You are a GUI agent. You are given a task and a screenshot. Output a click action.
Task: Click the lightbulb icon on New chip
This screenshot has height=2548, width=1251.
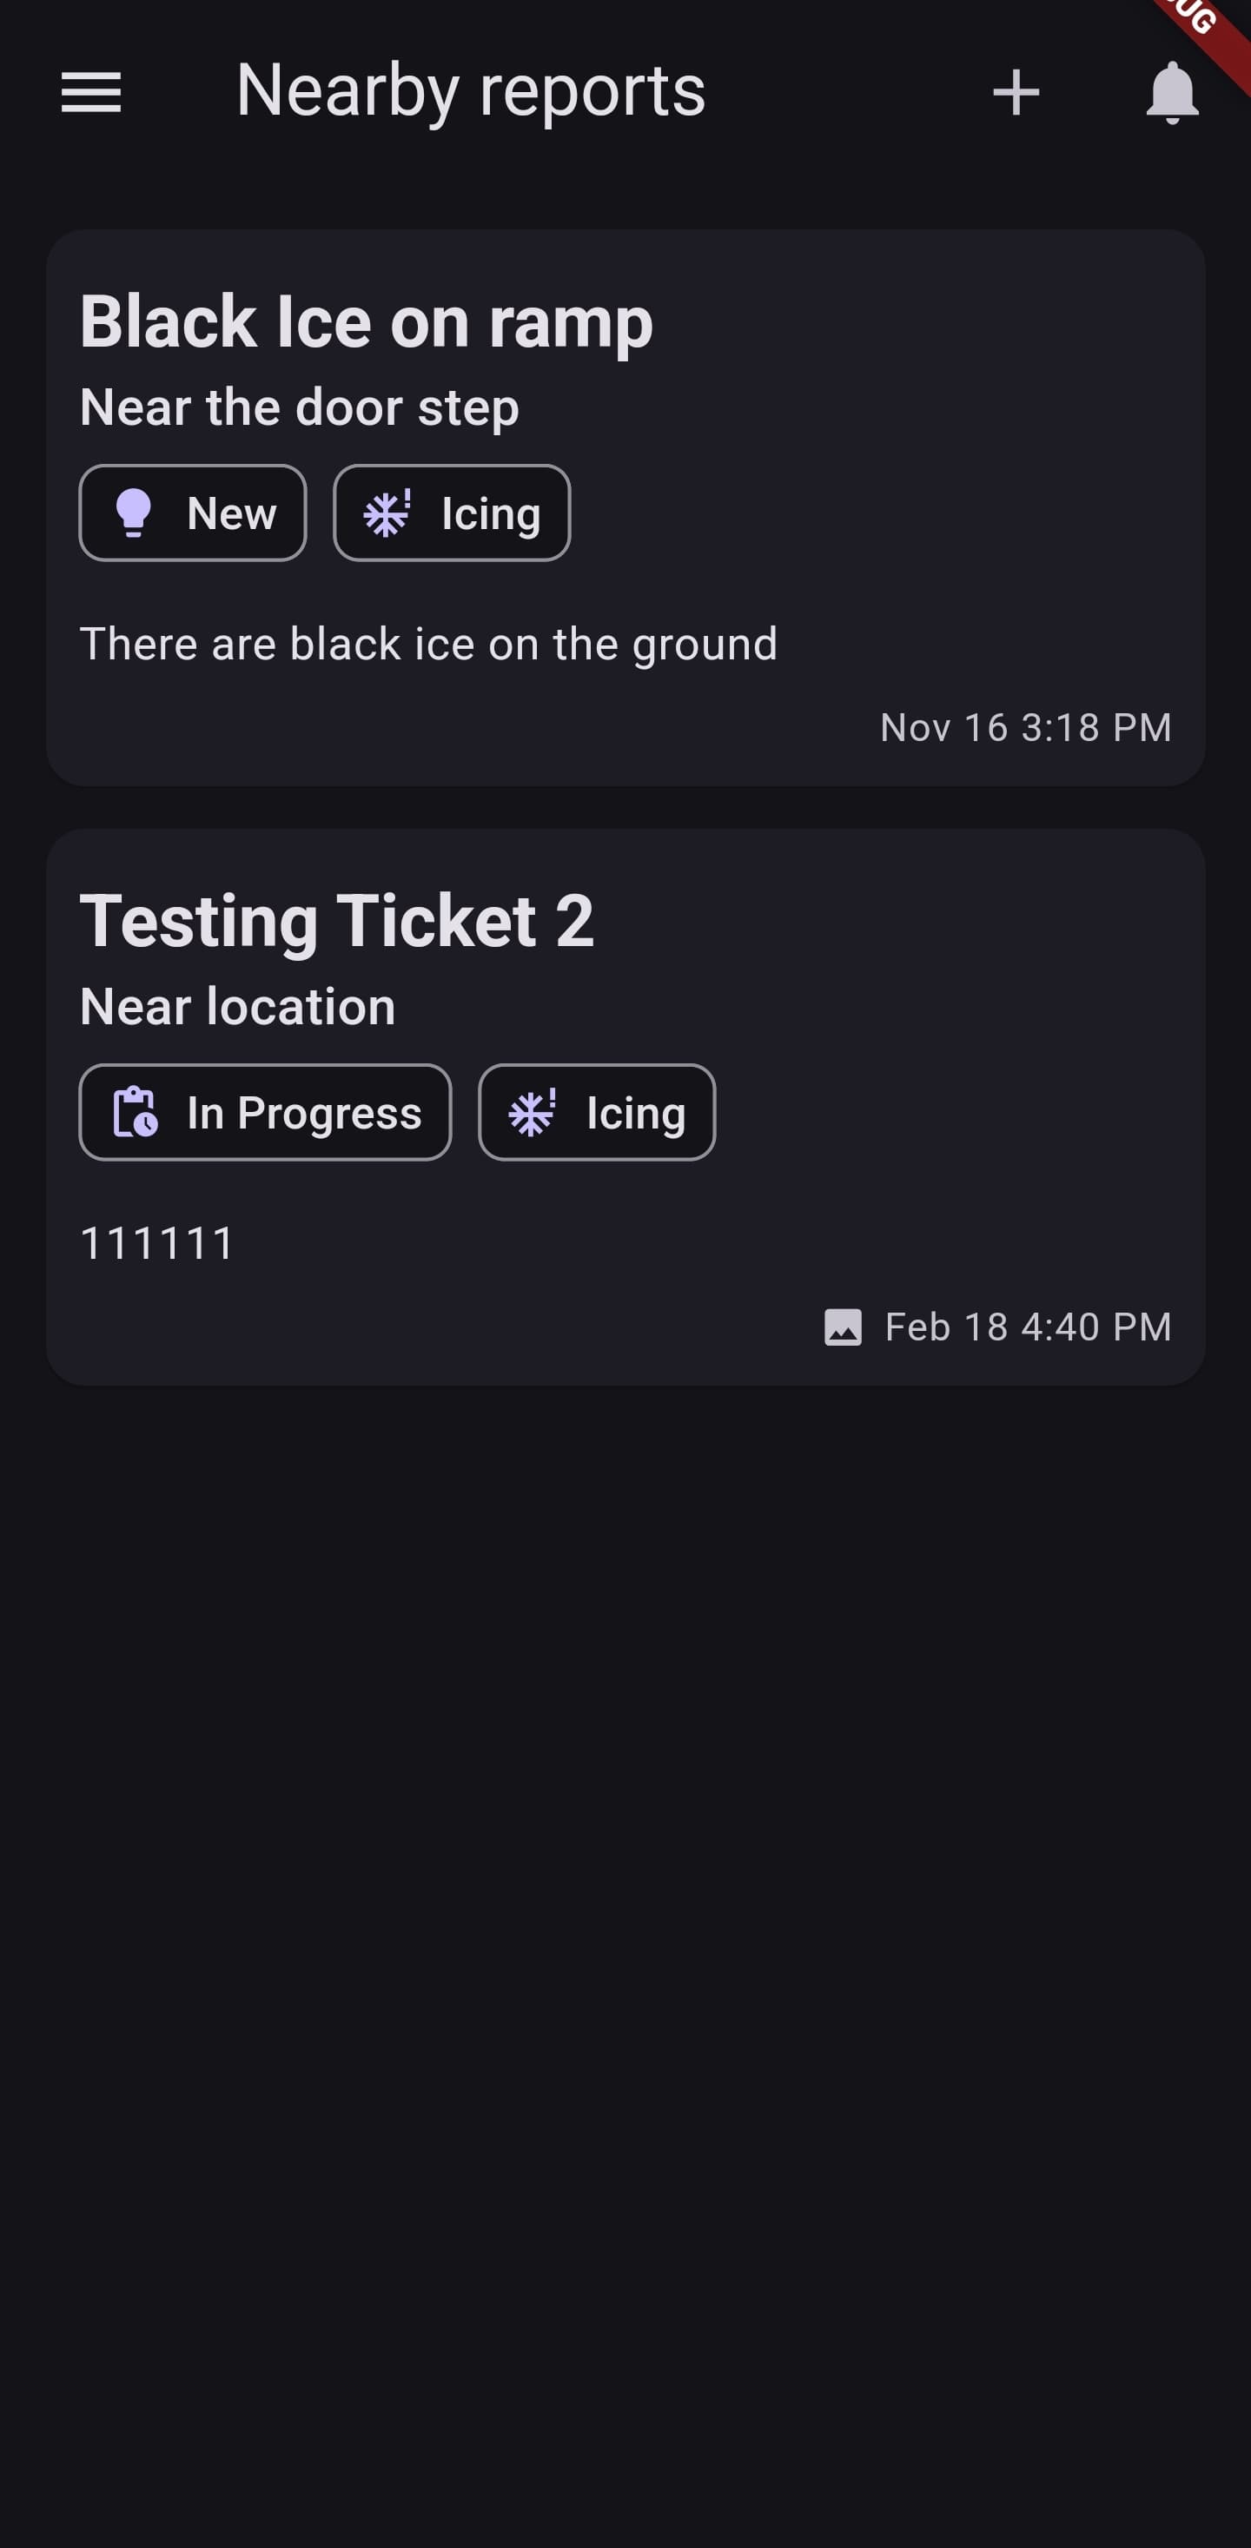click(x=134, y=513)
